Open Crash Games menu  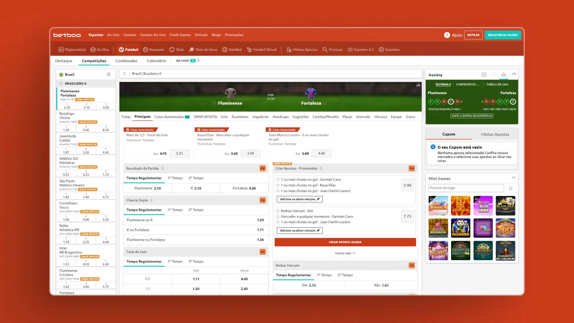click(180, 35)
